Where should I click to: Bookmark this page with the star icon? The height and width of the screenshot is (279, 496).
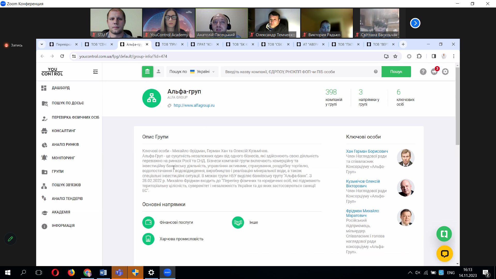pos(395,56)
